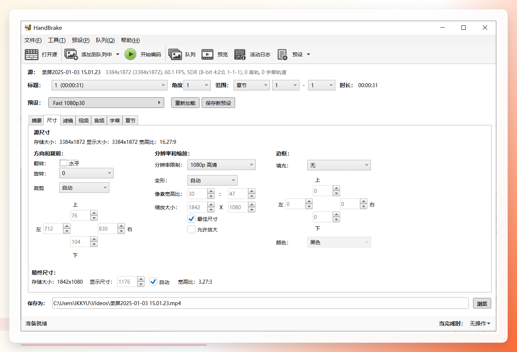Uncheck the 最佳尺寸 checkbox

coord(191,219)
